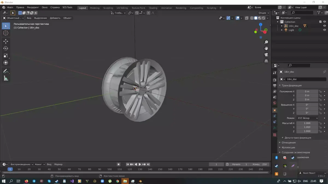Open the World properties tab

pyautogui.click(x=275, y=103)
